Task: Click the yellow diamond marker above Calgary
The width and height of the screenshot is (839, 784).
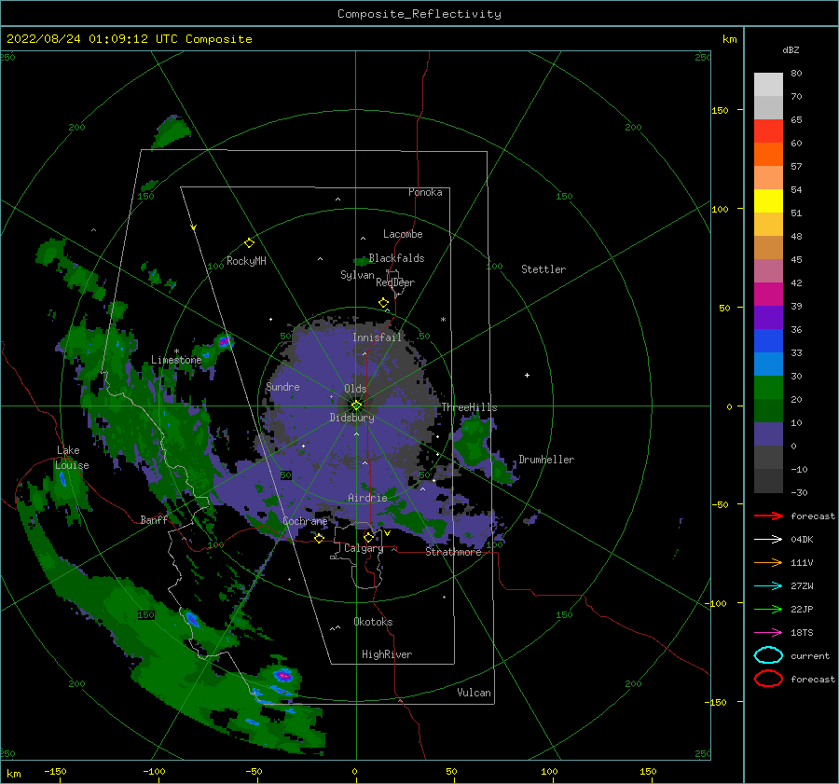Action: (x=368, y=537)
